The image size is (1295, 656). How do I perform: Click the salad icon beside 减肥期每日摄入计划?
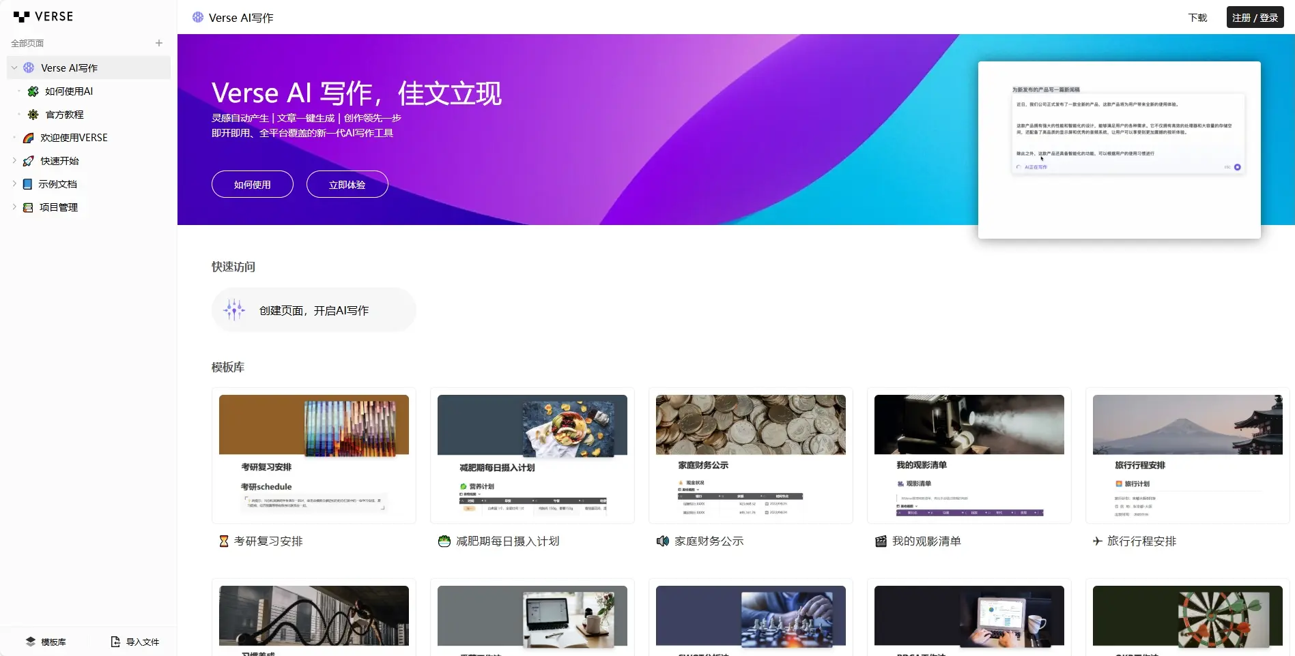point(444,541)
